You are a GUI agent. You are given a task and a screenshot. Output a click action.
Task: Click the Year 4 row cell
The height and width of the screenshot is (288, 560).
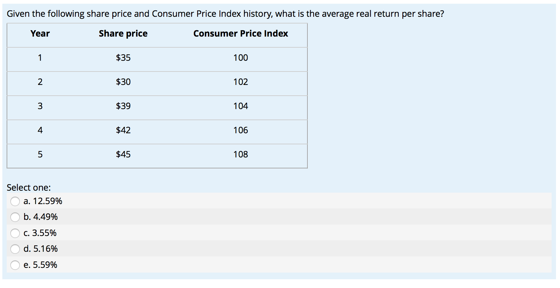(x=40, y=130)
